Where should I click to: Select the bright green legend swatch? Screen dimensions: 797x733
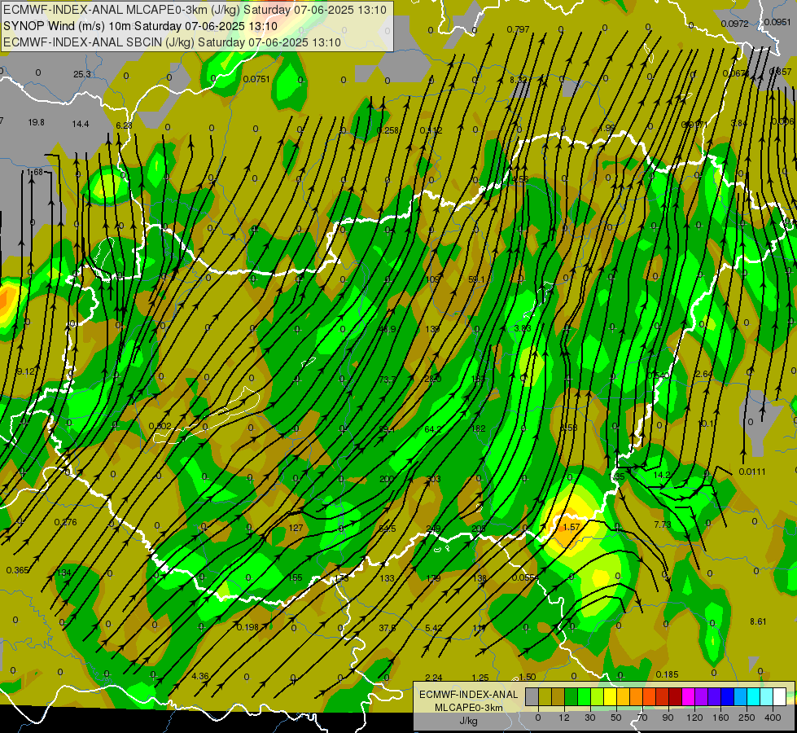(584, 696)
